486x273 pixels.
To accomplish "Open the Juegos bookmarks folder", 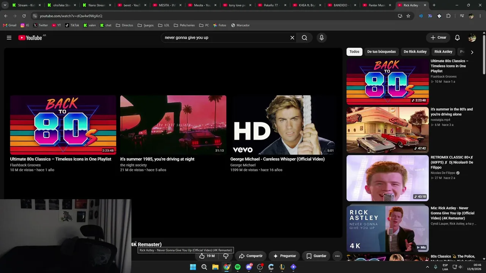I will [145, 25].
